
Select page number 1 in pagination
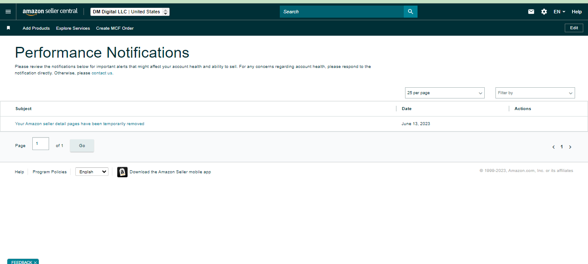[562, 147]
